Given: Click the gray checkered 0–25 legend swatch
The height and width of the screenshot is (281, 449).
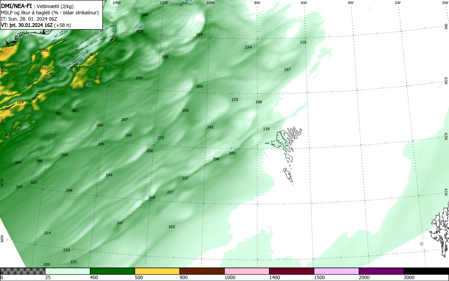Looking at the screenshot, I should coord(22,271).
